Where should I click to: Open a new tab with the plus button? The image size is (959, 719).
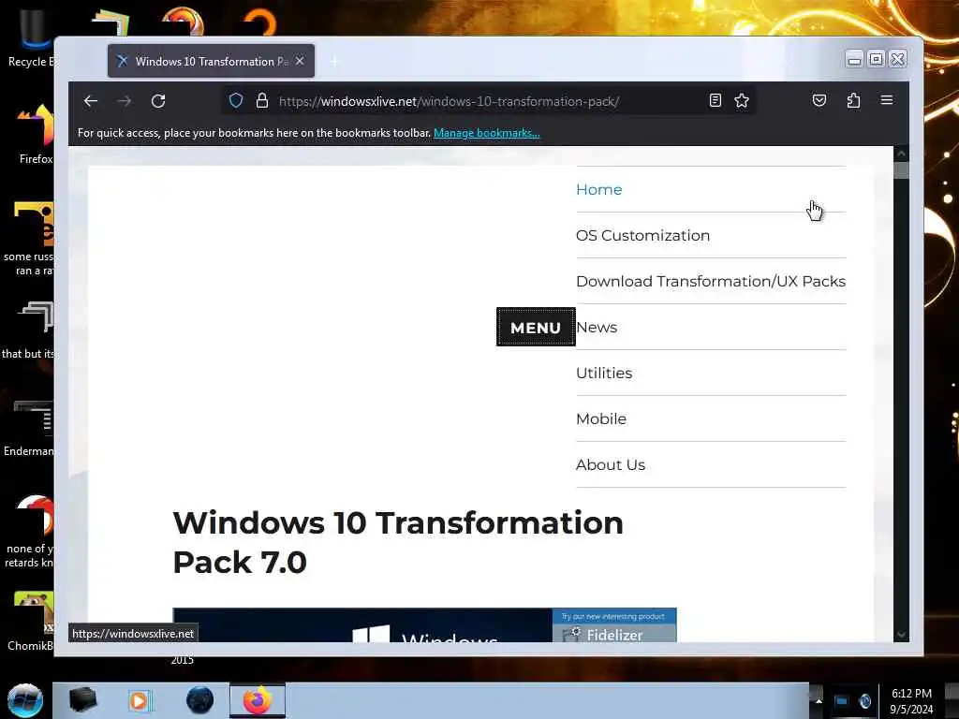click(334, 61)
